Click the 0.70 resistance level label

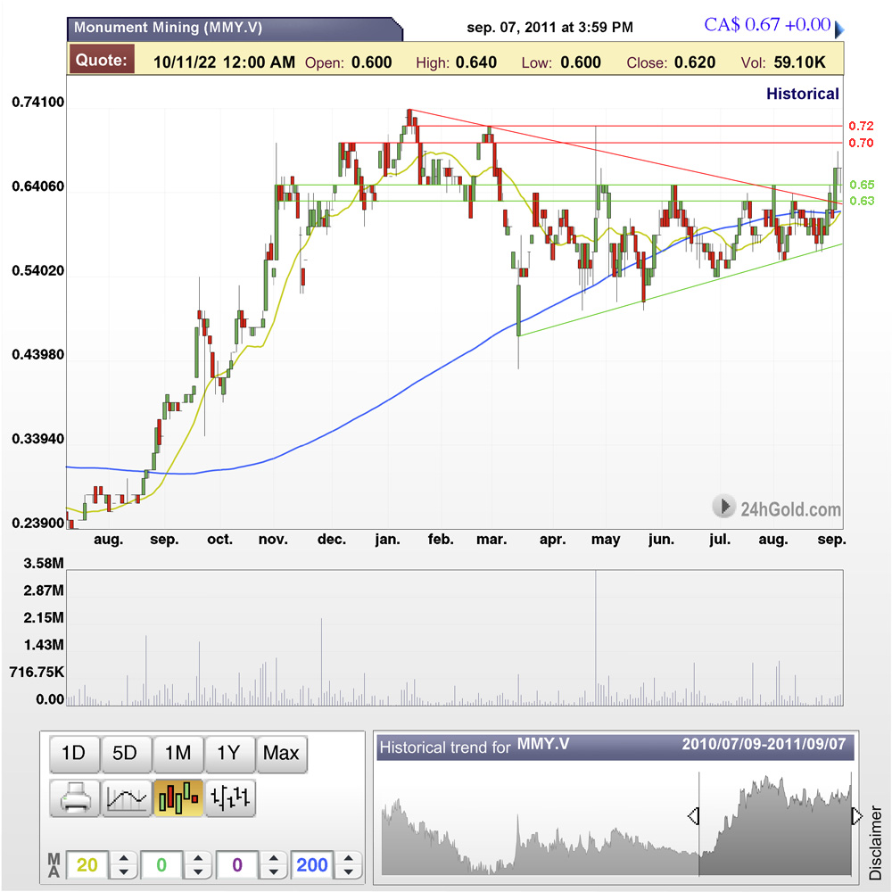pos(861,143)
